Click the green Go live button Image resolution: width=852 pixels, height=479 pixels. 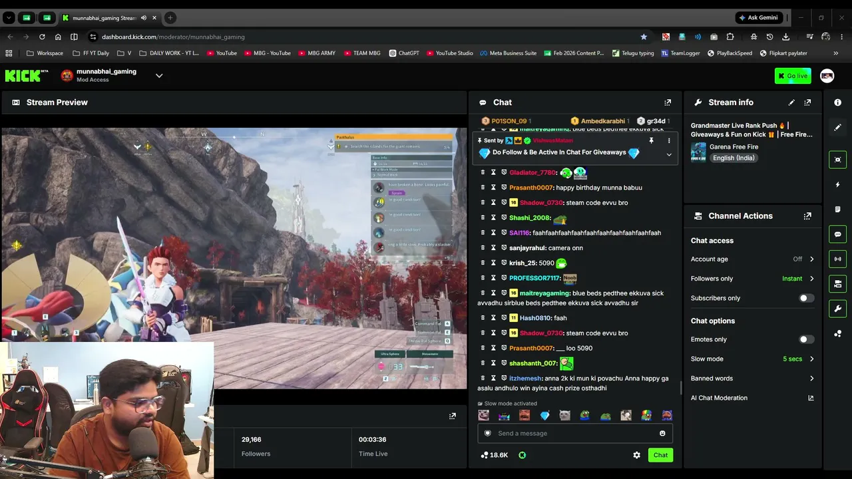click(x=792, y=76)
